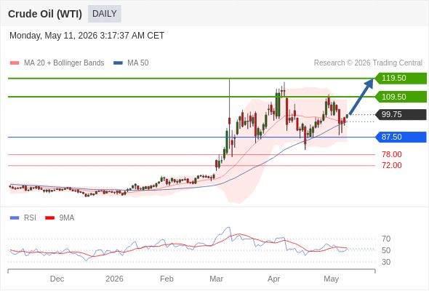Open the Research Trading Central copyright link
This screenshot has width=429, height=291.
pos(368,63)
